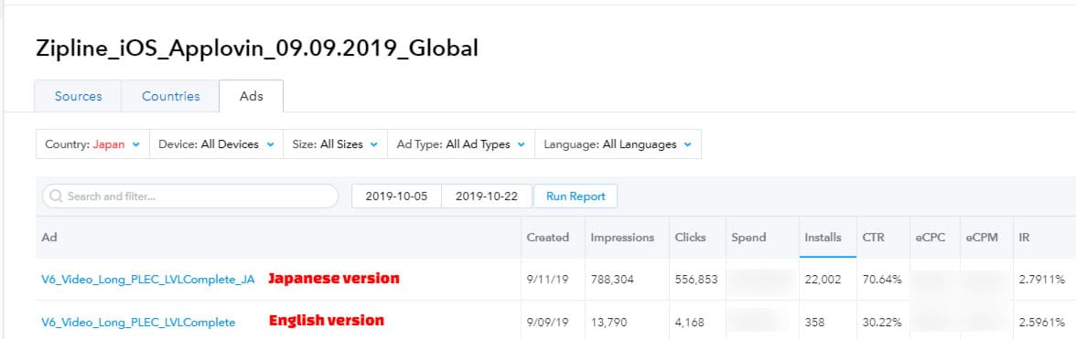Expand the Device: All Devices filter
1076x339 pixels.
tap(216, 144)
